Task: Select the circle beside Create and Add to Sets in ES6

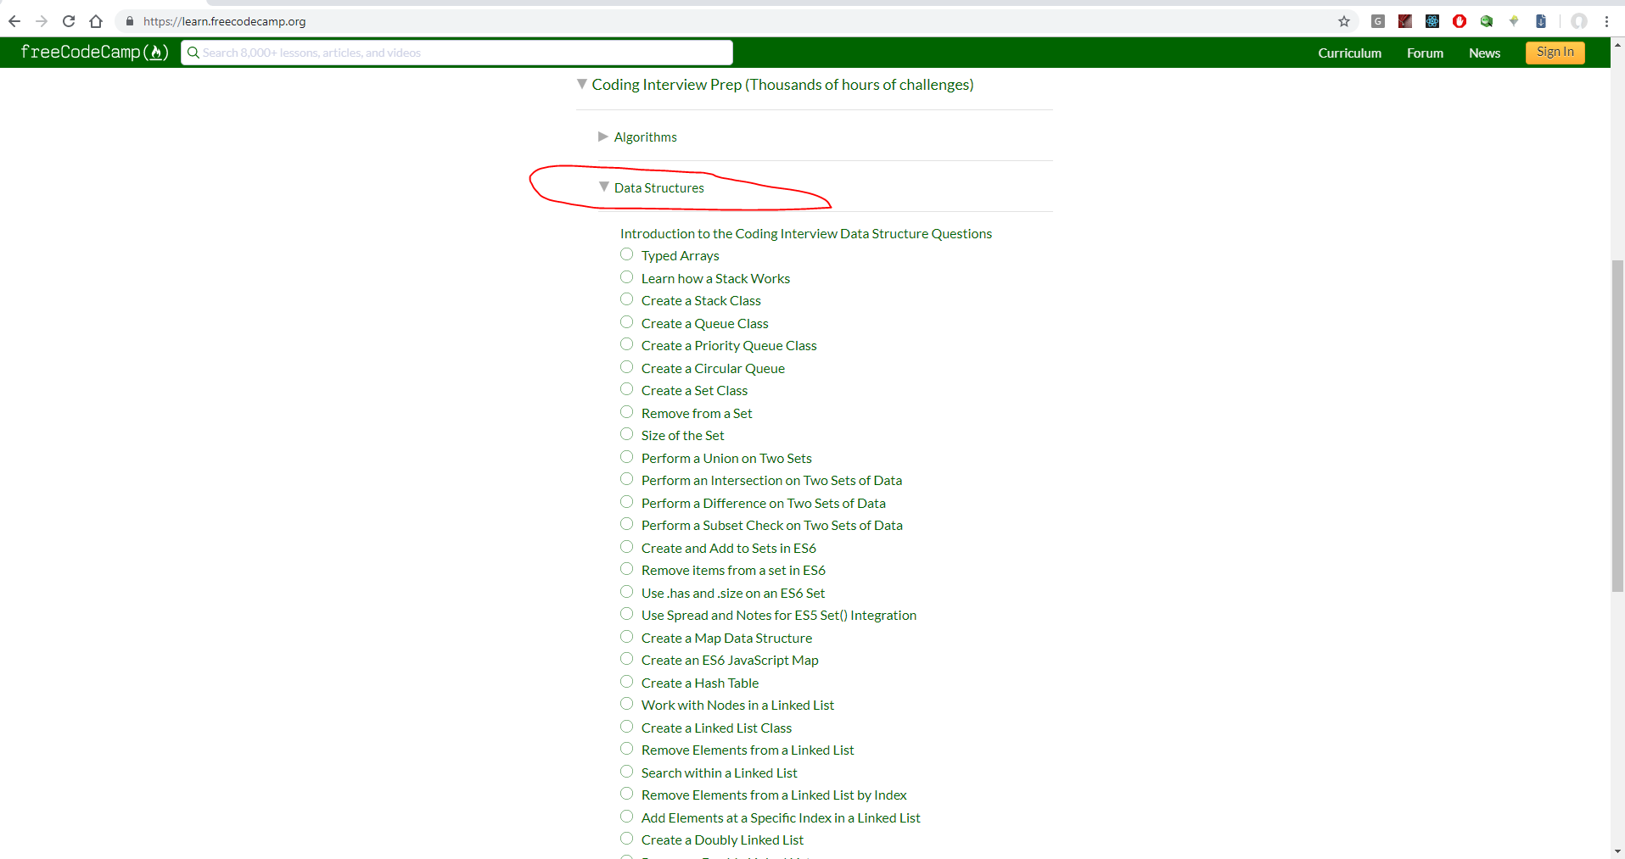Action: pyautogui.click(x=626, y=547)
